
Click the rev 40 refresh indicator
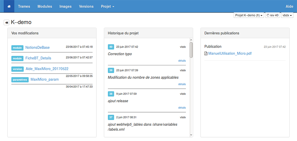coord(273,15)
